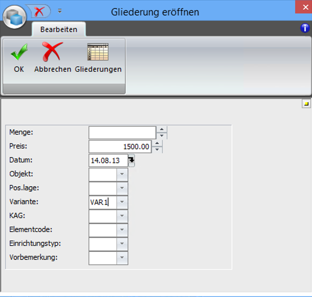Screen dimensions: 312x297
Task: Click the green OK checkmark icon
Action: (x=19, y=52)
